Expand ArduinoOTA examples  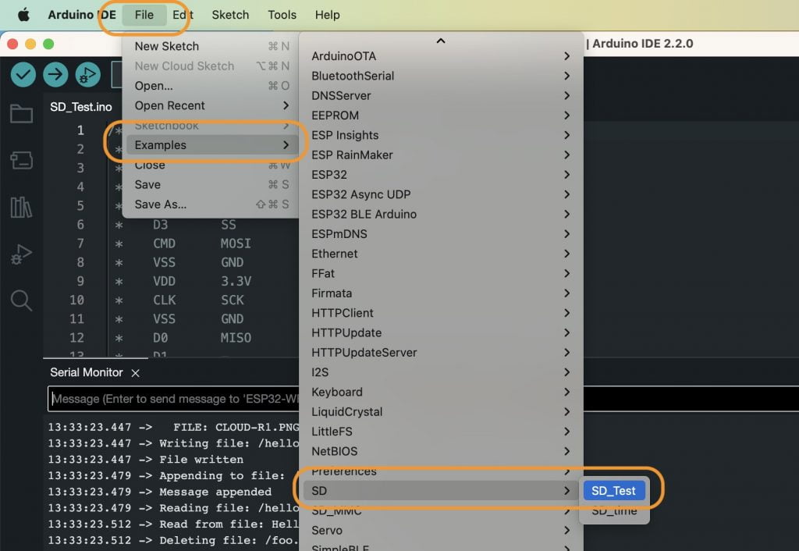tap(441, 55)
